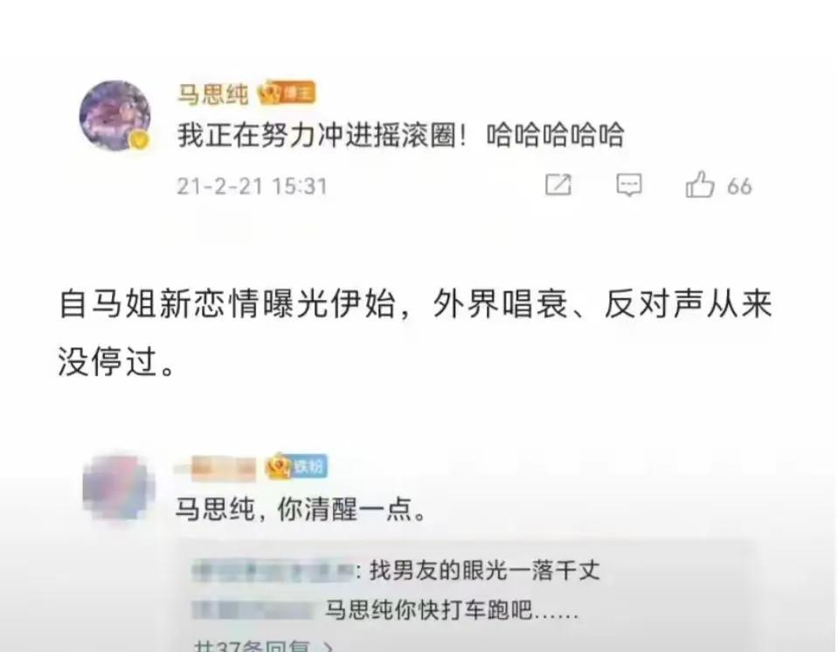Tap the crown badge beside 马思纯
This screenshot has height=652, width=838.
[x=287, y=94]
